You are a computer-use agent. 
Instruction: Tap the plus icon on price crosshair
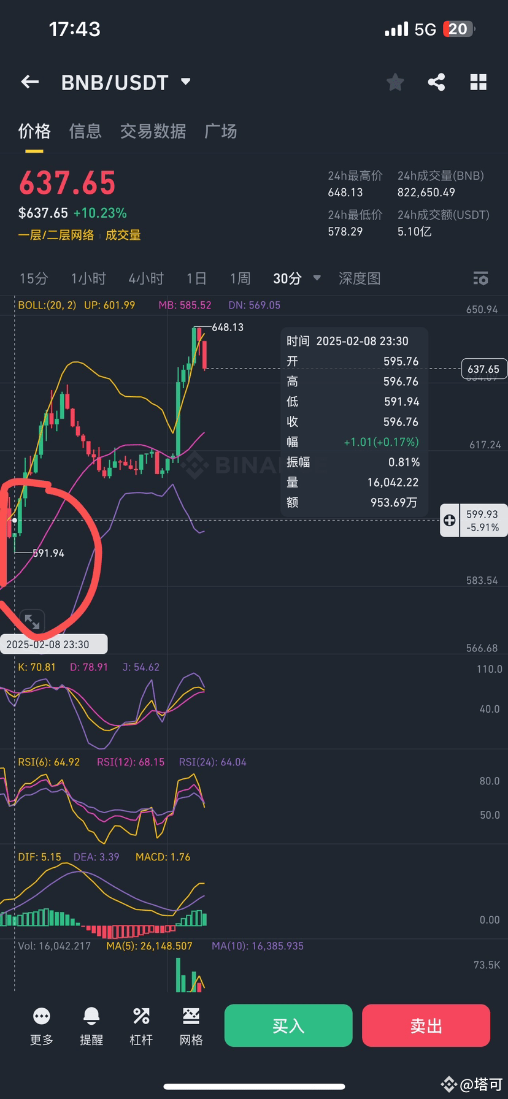450,521
